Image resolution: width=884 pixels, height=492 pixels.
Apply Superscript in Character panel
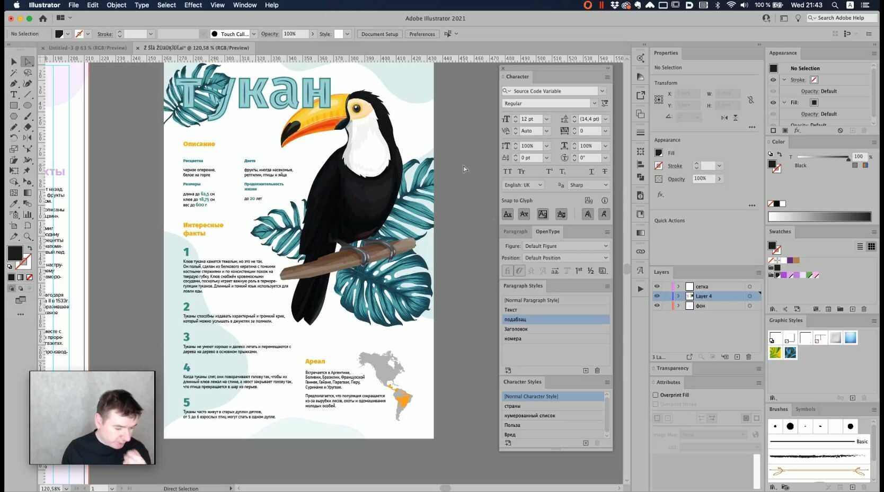tap(550, 172)
